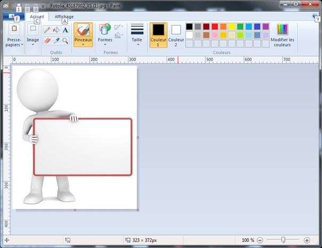This screenshot has height=248, width=322.
Task: Click the zoom out minus button
Action: tap(260, 240)
